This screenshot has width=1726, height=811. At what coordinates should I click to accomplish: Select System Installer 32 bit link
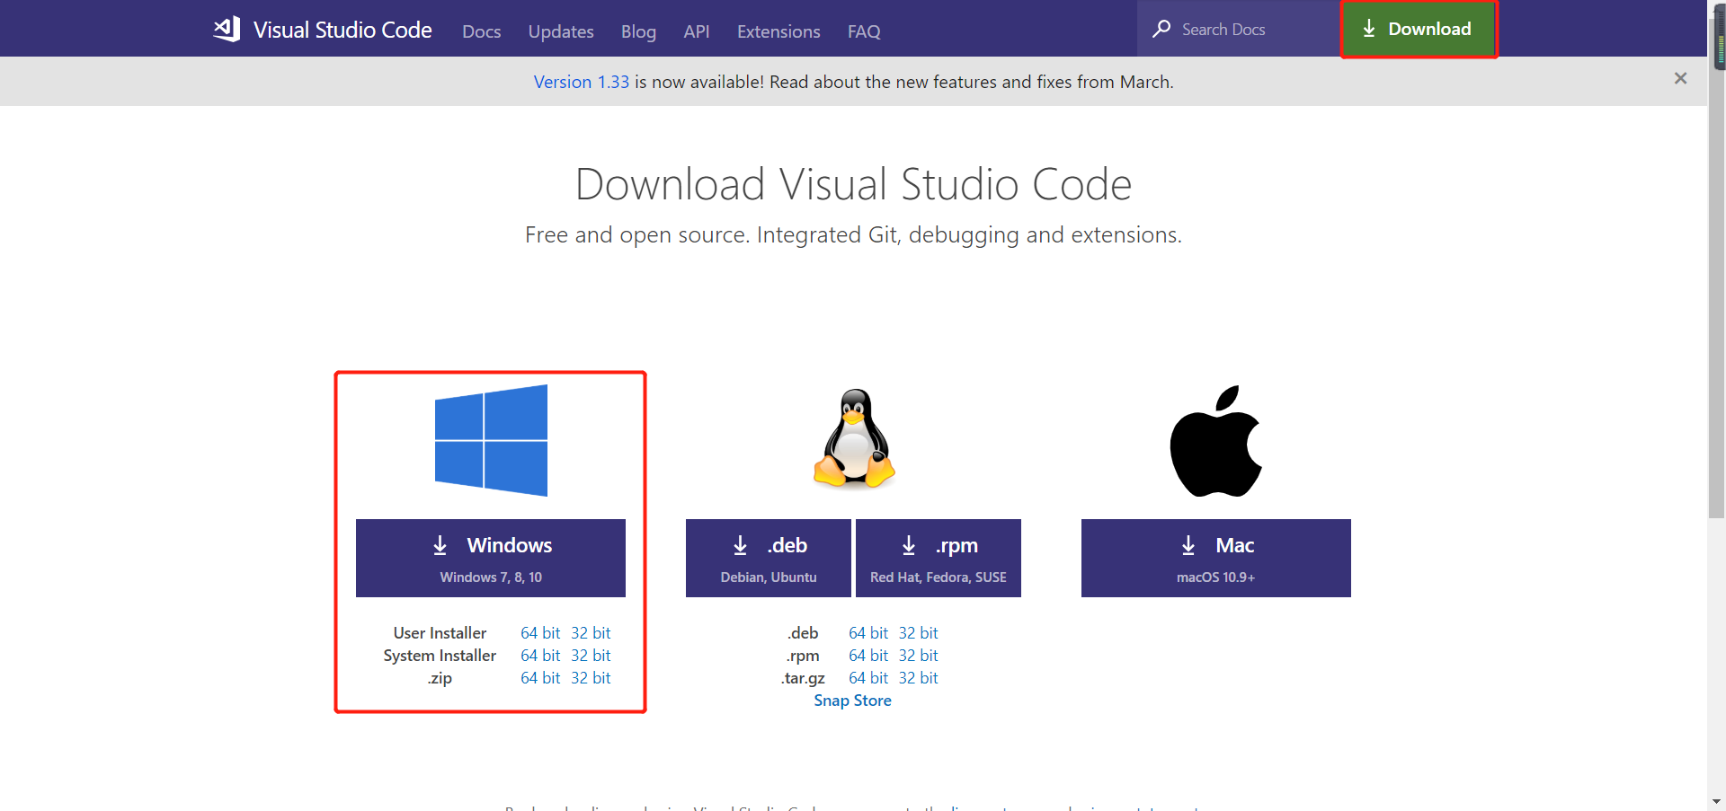[x=591, y=656]
